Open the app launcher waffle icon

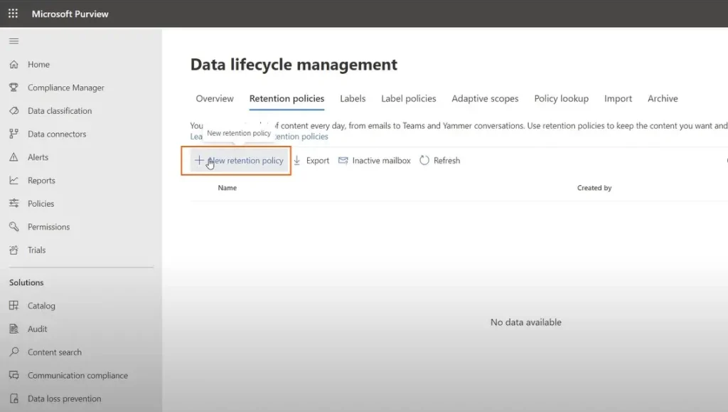coord(13,14)
